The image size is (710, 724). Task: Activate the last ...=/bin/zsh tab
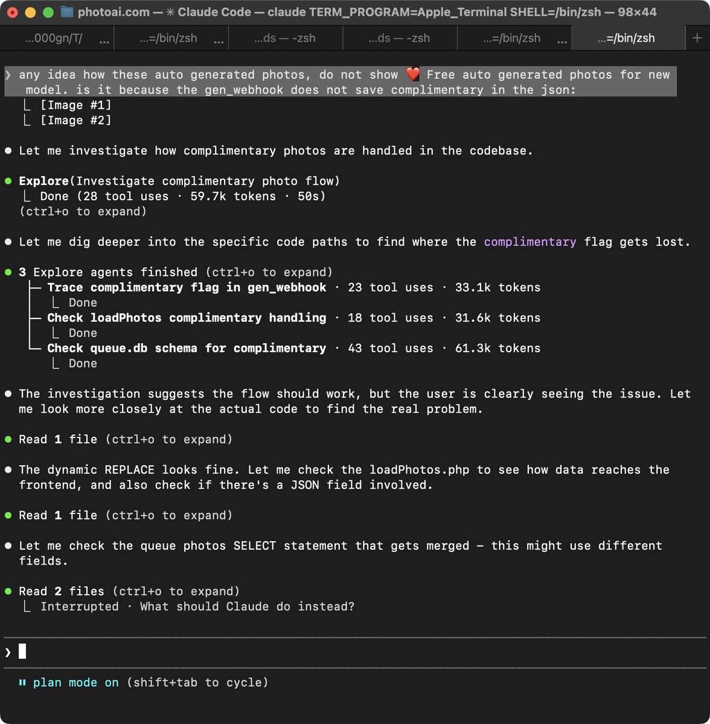[625, 38]
